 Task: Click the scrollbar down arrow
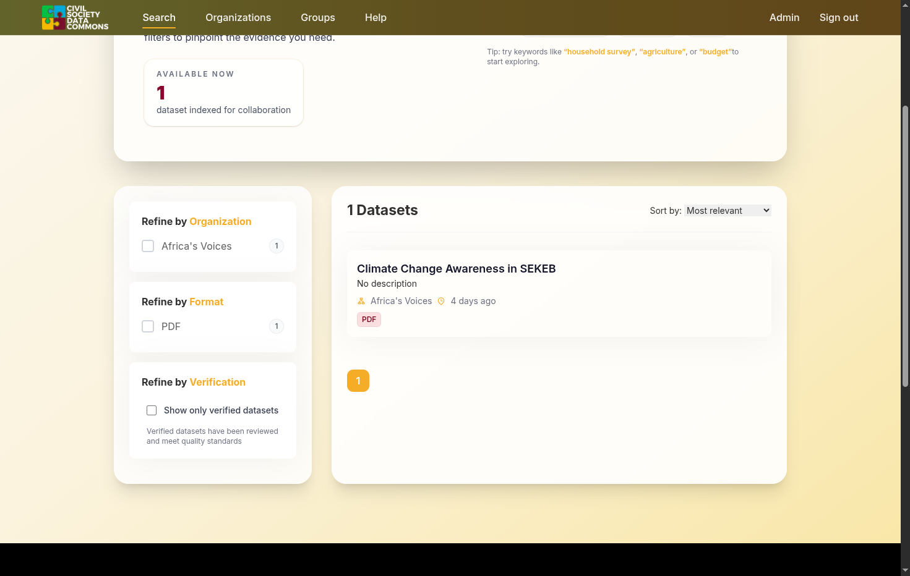click(906, 570)
